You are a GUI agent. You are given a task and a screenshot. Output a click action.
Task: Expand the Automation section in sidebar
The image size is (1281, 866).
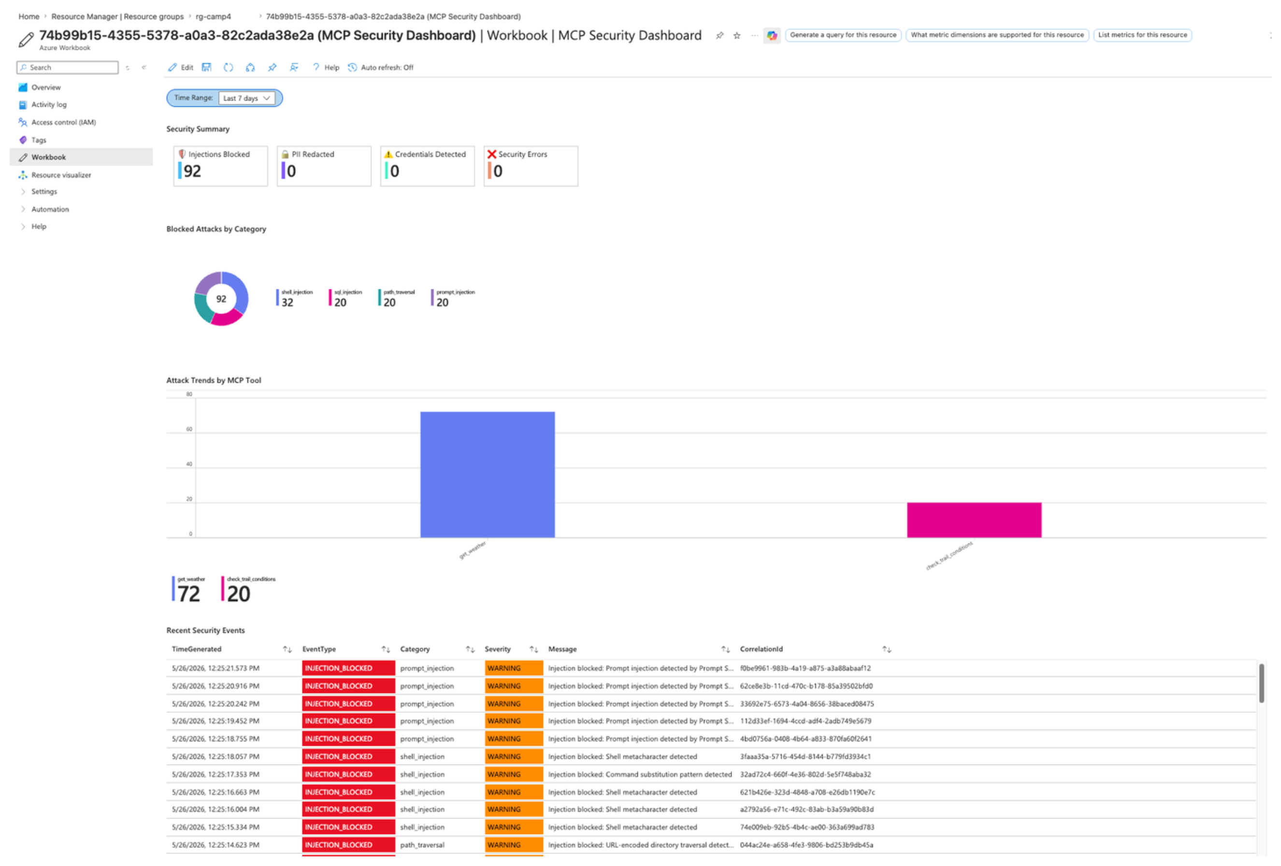(x=50, y=209)
